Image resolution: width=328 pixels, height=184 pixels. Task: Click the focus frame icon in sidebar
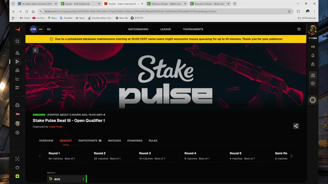click(x=17, y=159)
